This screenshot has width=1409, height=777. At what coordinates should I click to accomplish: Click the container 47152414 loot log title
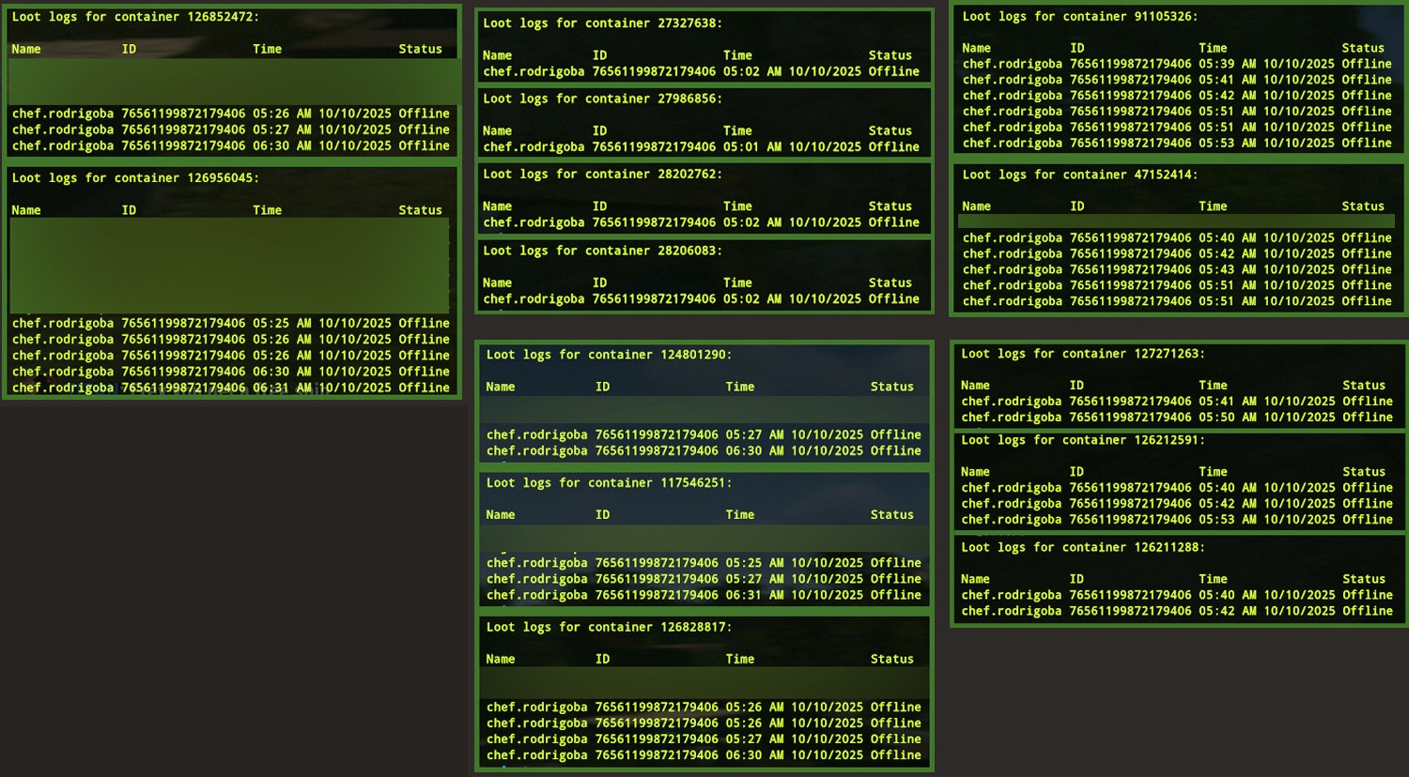[1079, 175]
